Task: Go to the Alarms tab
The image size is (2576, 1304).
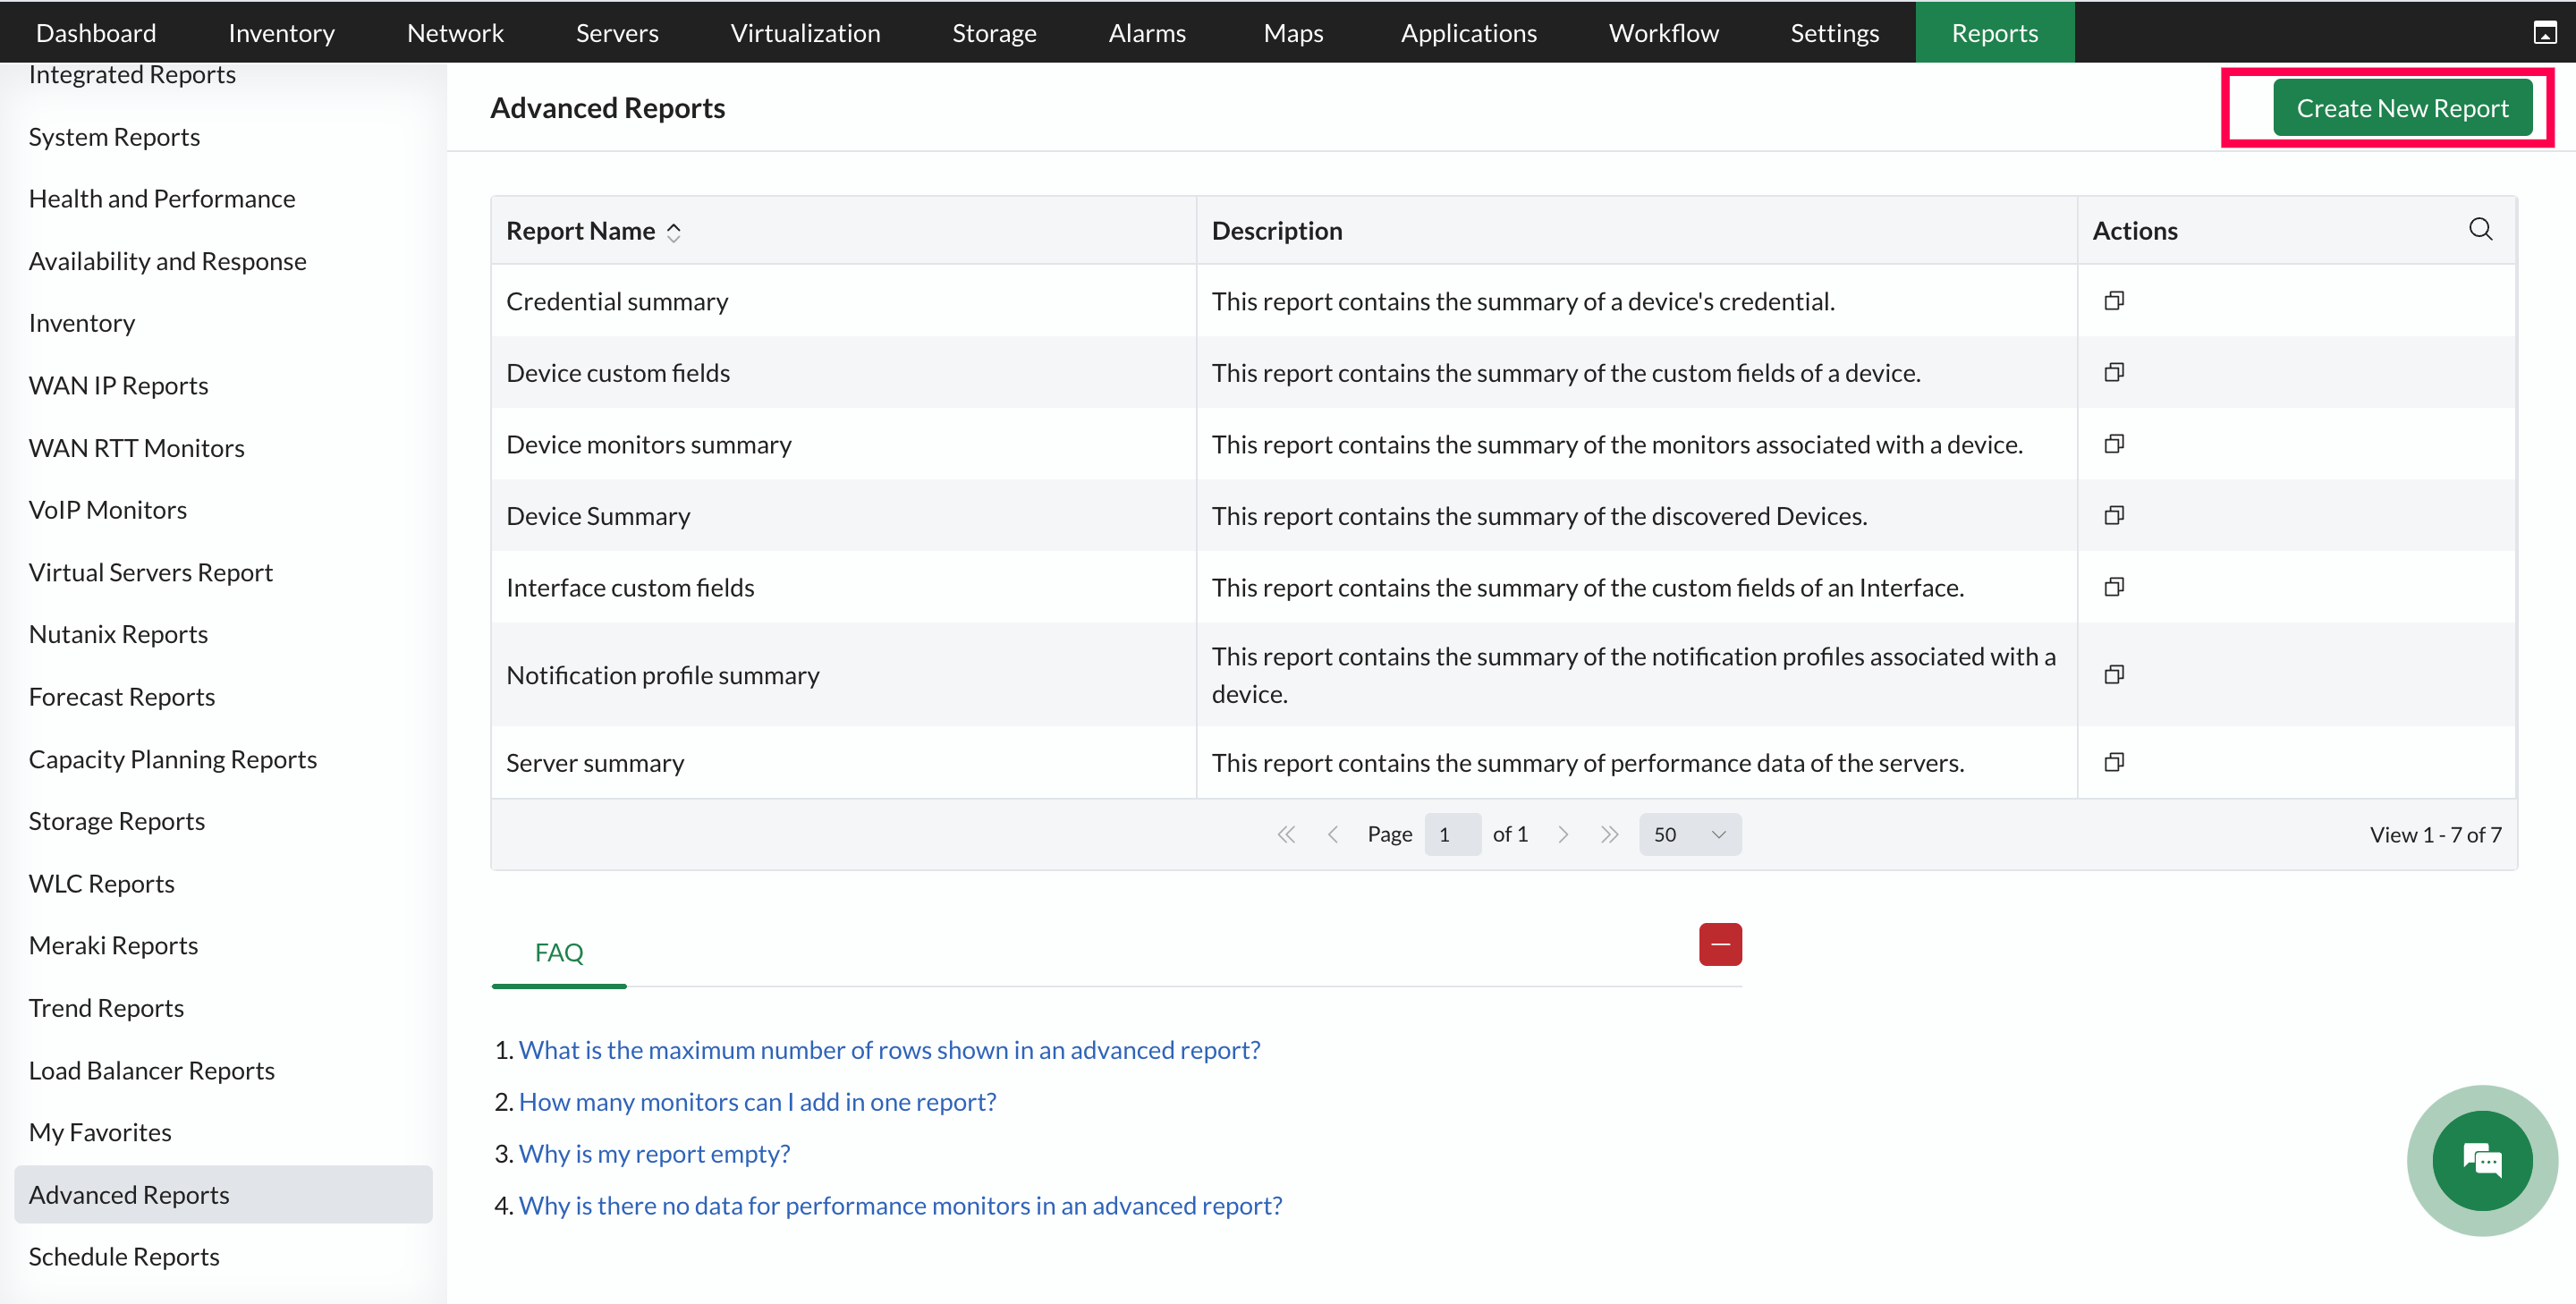Action: [1147, 33]
